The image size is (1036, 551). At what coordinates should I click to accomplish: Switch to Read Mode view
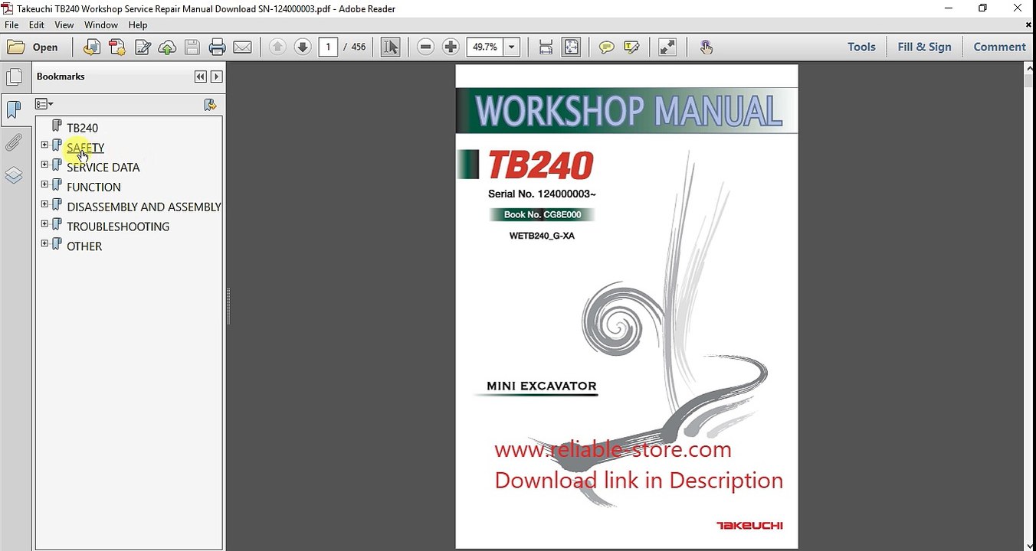click(667, 47)
